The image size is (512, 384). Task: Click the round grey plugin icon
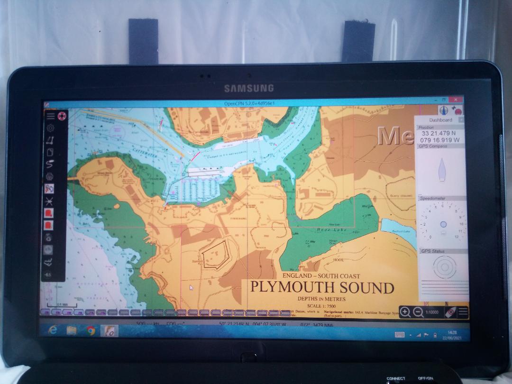tap(49, 238)
